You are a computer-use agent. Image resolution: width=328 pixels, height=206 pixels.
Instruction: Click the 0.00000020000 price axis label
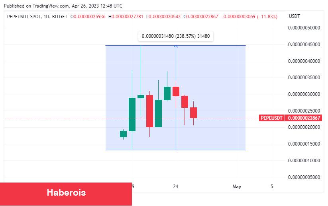pos(304,127)
